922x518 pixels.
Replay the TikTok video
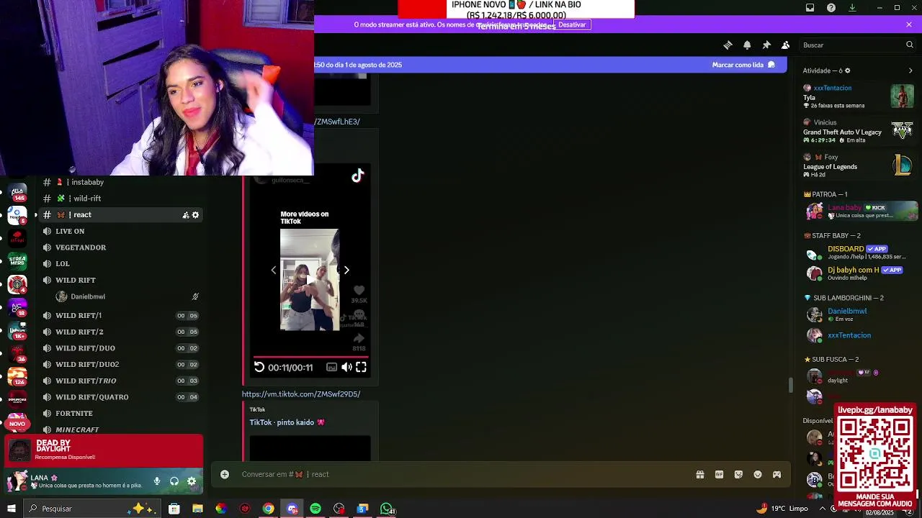point(259,367)
